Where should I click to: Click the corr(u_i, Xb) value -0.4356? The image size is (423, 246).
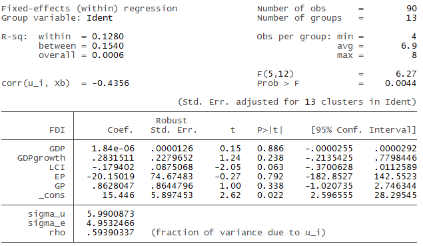point(111,83)
